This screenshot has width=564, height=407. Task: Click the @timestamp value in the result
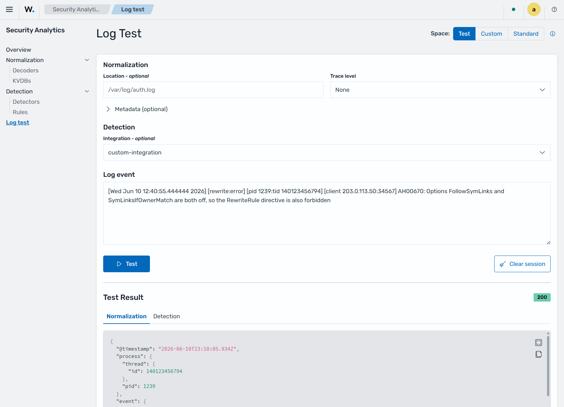197,349
